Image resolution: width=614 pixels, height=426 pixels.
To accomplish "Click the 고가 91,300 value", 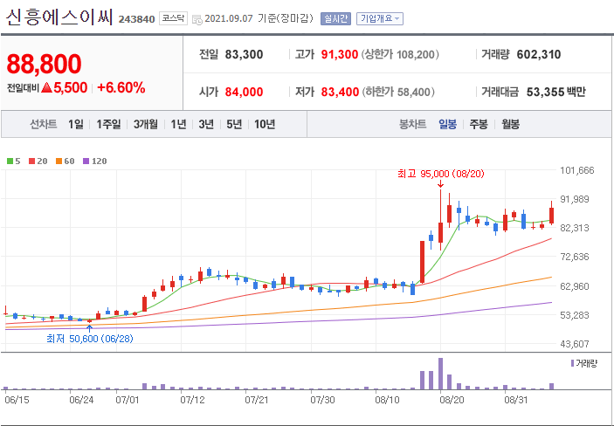I will (340, 54).
